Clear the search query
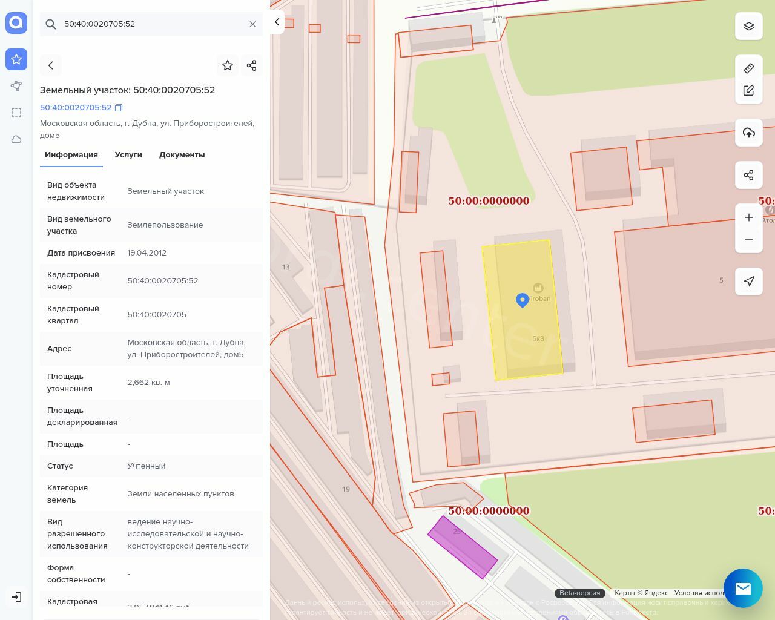The image size is (775, 620). [252, 24]
